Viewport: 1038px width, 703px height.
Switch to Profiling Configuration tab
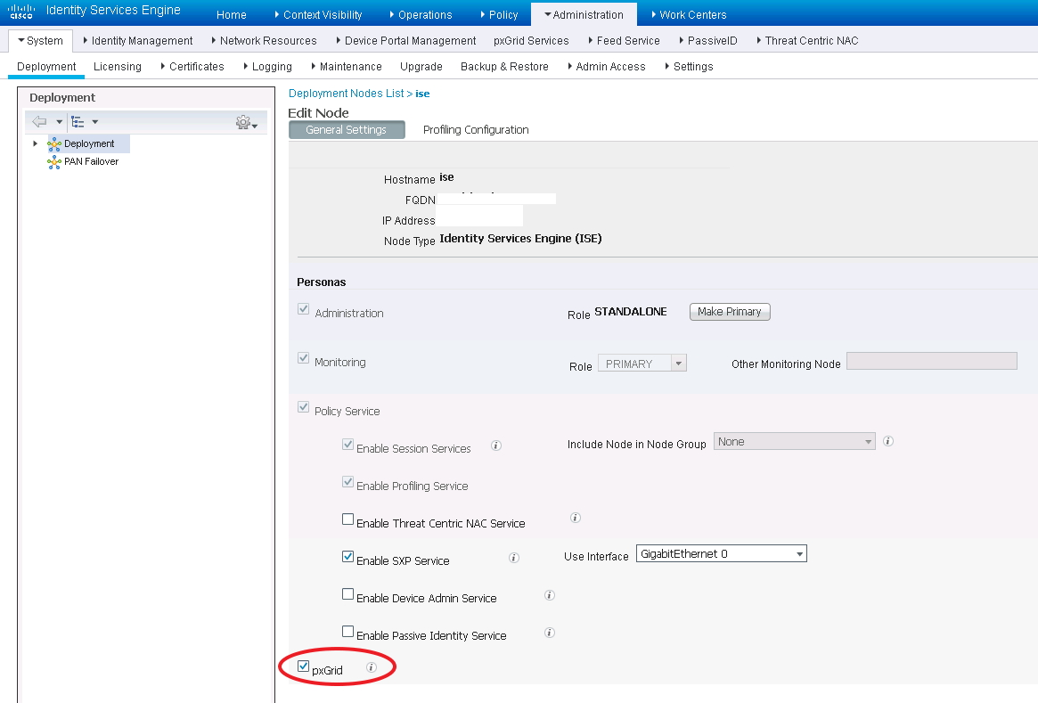coord(475,130)
